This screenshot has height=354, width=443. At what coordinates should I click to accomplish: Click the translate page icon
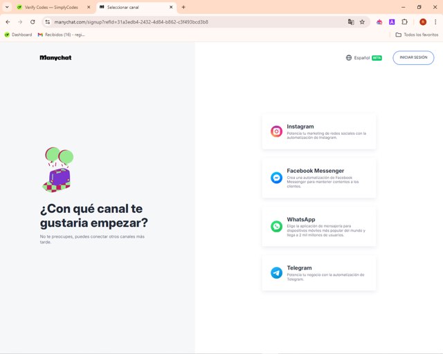click(x=351, y=21)
